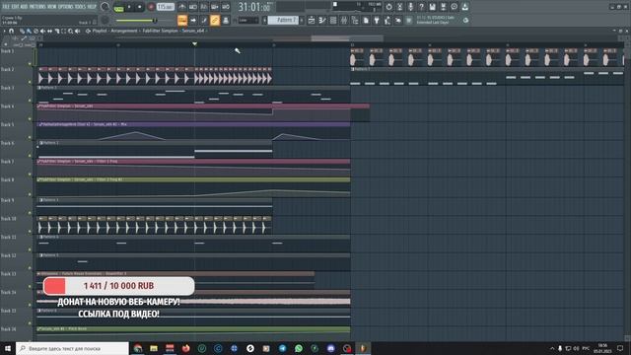Open the plugin picker icon
Screen dimensions: 631x355
377,20
